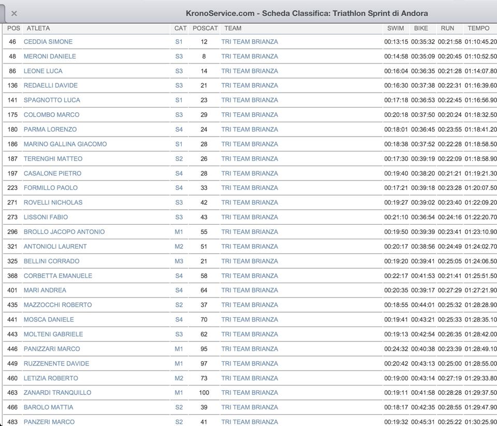Click category S1 for CEDDIA SIMONE

pyautogui.click(x=179, y=42)
